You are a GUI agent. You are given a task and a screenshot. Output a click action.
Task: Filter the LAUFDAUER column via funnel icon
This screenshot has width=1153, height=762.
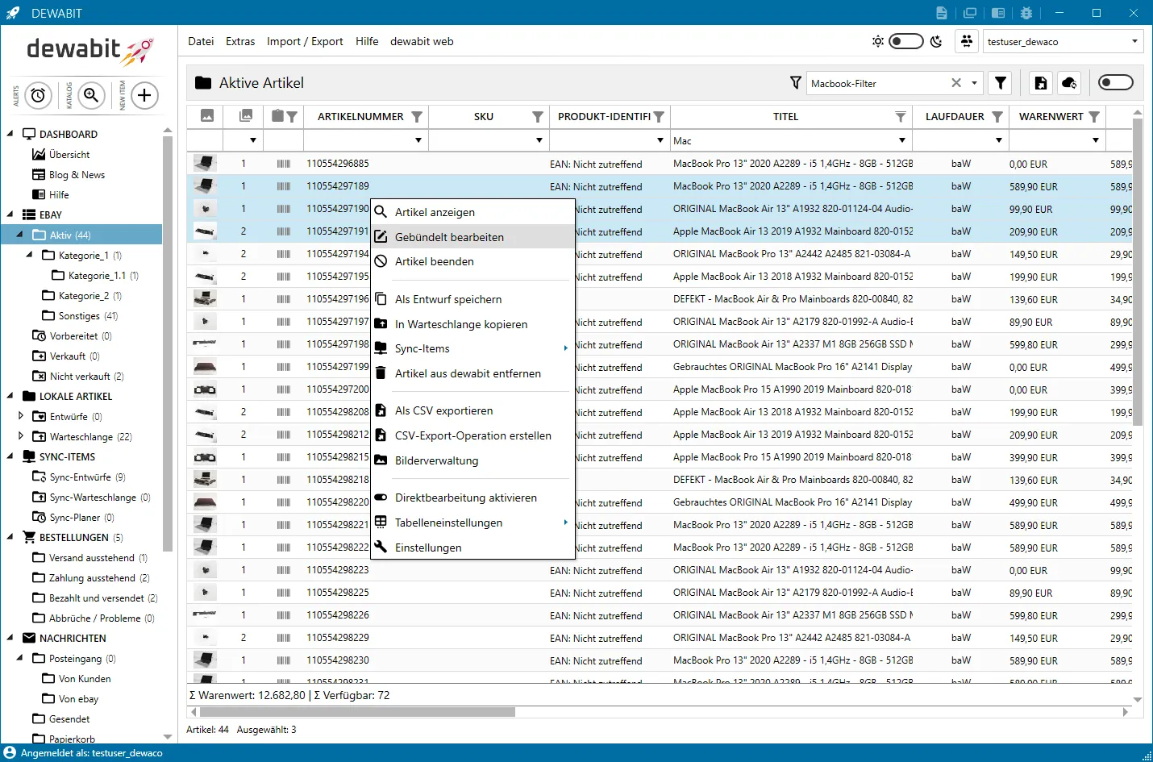tap(997, 117)
